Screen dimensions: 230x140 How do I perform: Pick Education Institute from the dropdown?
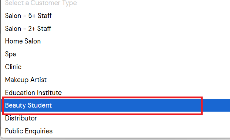[x=115, y=92]
